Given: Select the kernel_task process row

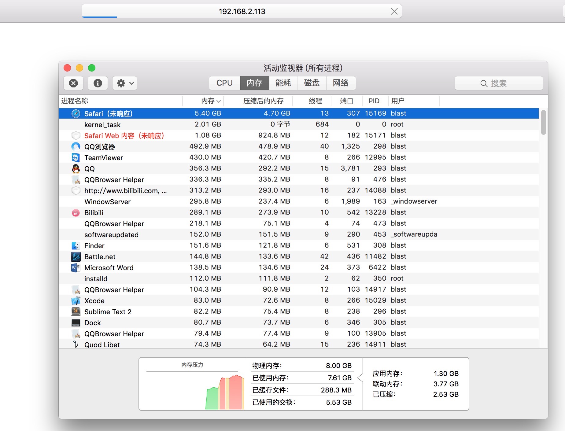Looking at the screenshot, I should click(299, 124).
